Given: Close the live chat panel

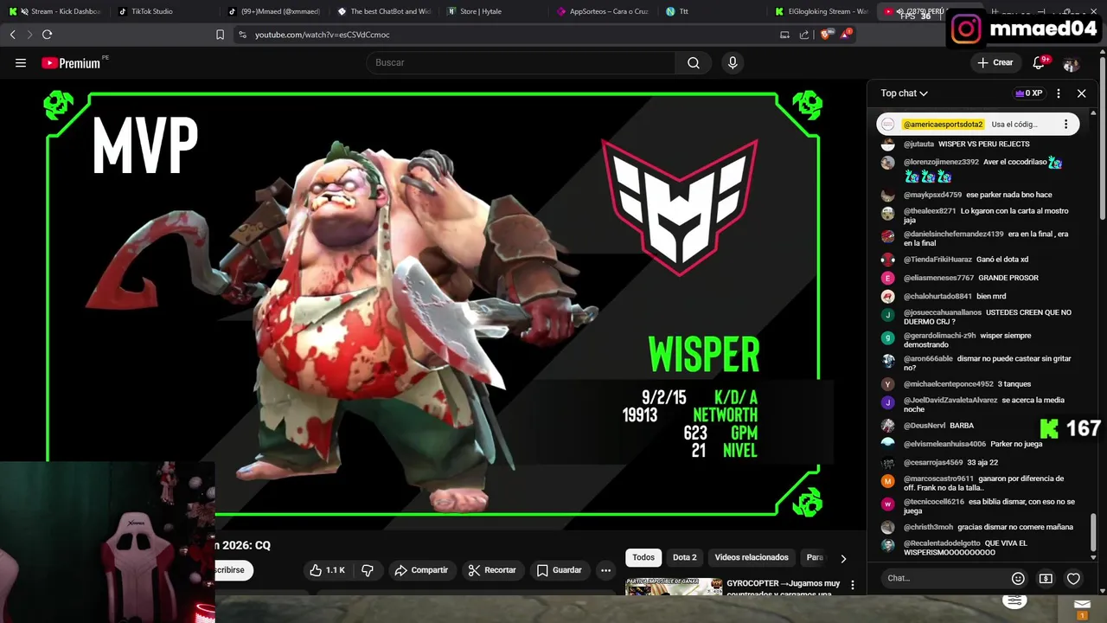Looking at the screenshot, I should point(1081,93).
